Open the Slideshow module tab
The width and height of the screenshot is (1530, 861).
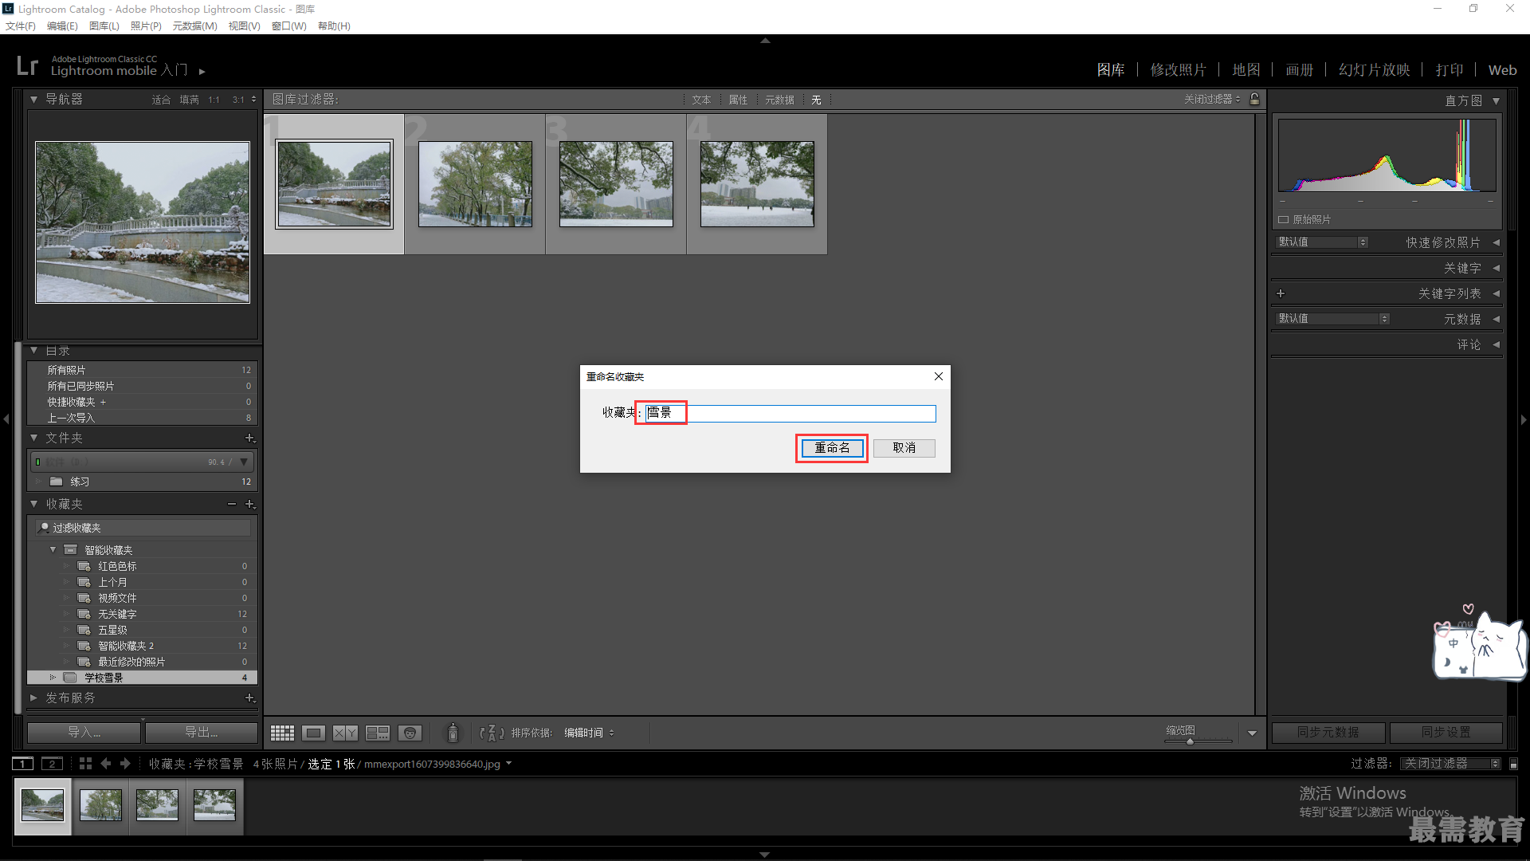tap(1374, 70)
